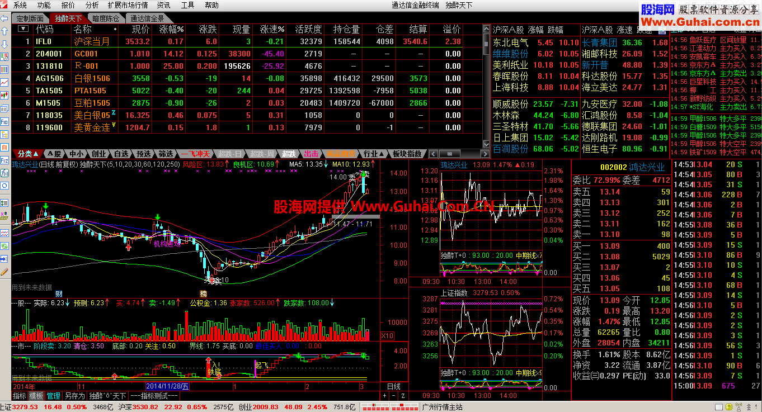This screenshot has width=762, height=412.
Task: Open the 帮助 menu
Action: (x=211, y=5)
